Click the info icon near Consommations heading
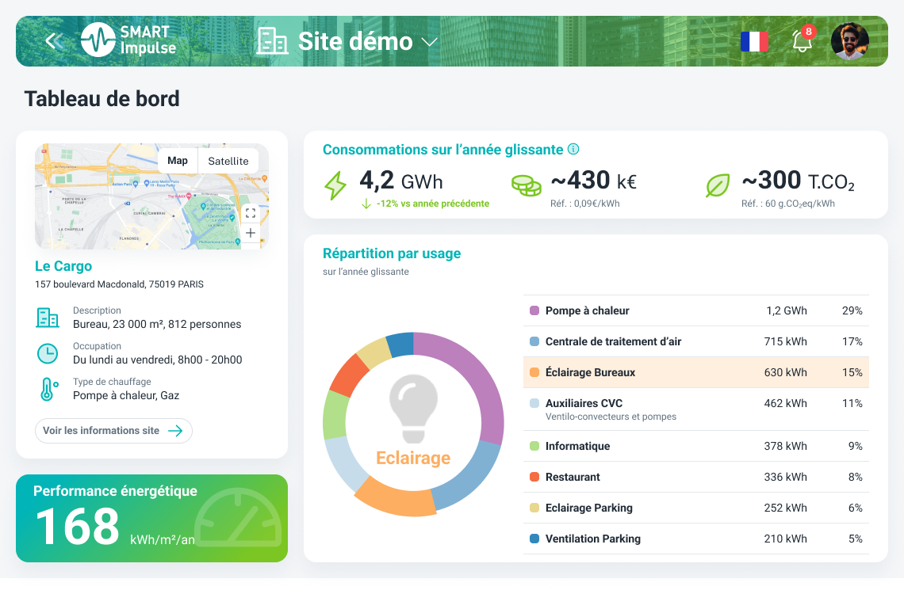The width and height of the screenshot is (904, 594). point(573,149)
